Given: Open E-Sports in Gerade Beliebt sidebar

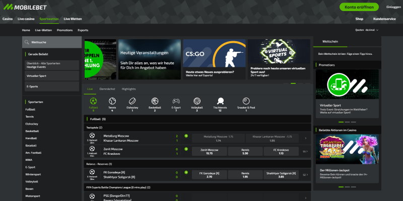Looking at the screenshot, I should pyautogui.click(x=52, y=86).
